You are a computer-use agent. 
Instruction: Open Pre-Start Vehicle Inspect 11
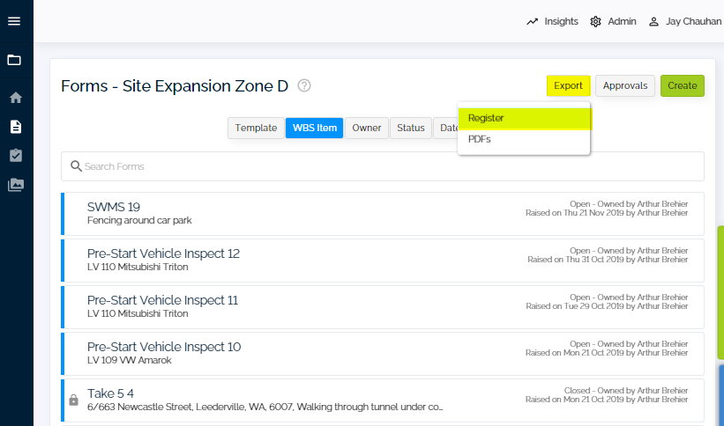pyautogui.click(x=383, y=307)
